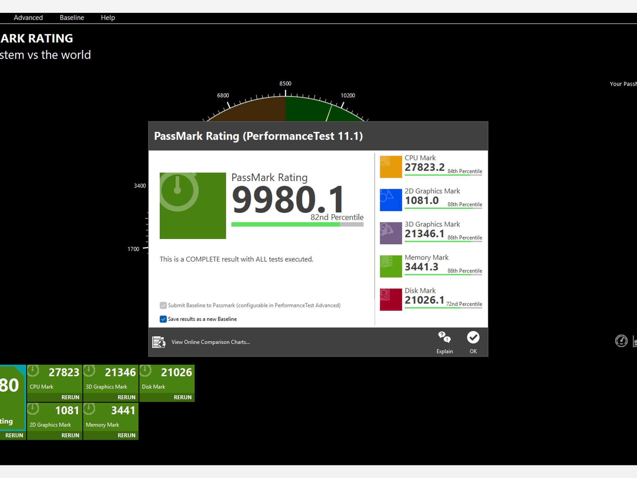Viewport: 637px width, 478px height.
Task: Click the 88th Percentile label
Action: 465,204
